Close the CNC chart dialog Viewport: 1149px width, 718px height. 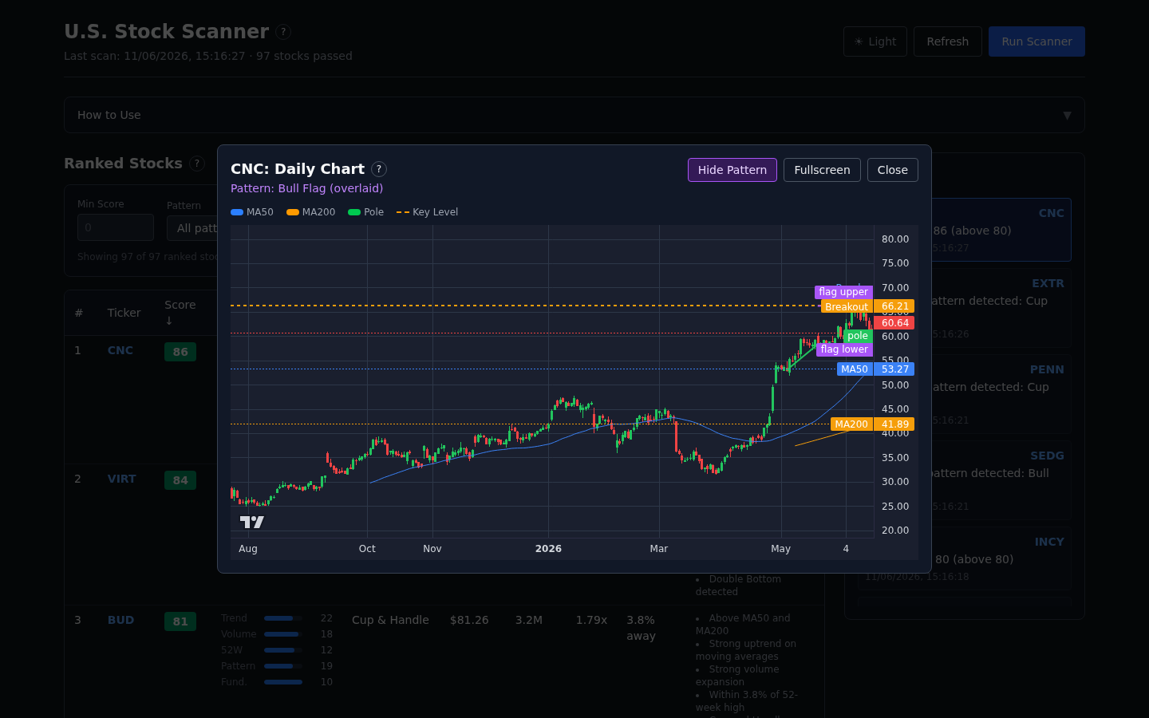(892, 170)
